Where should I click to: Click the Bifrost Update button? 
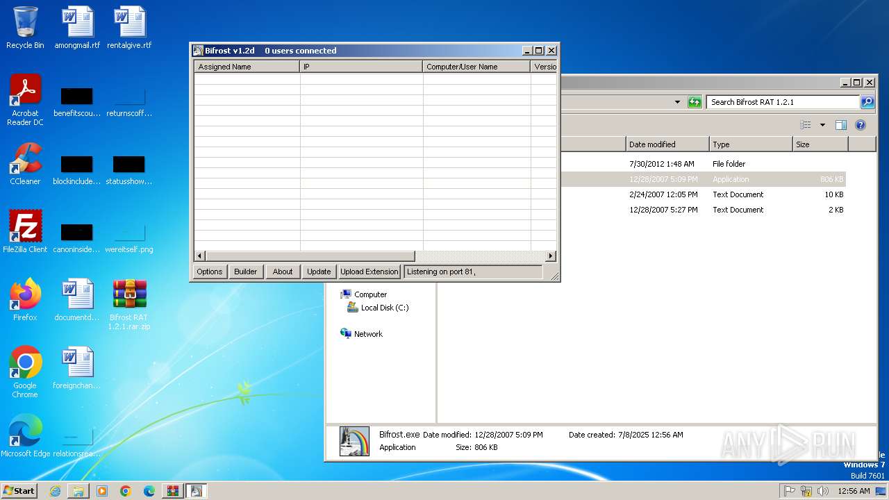(x=319, y=272)
